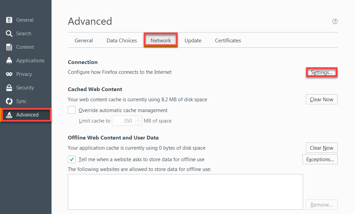Open Privacy settings from sidebar
This screenshot has width=355, height=214.
pos(24,74)
